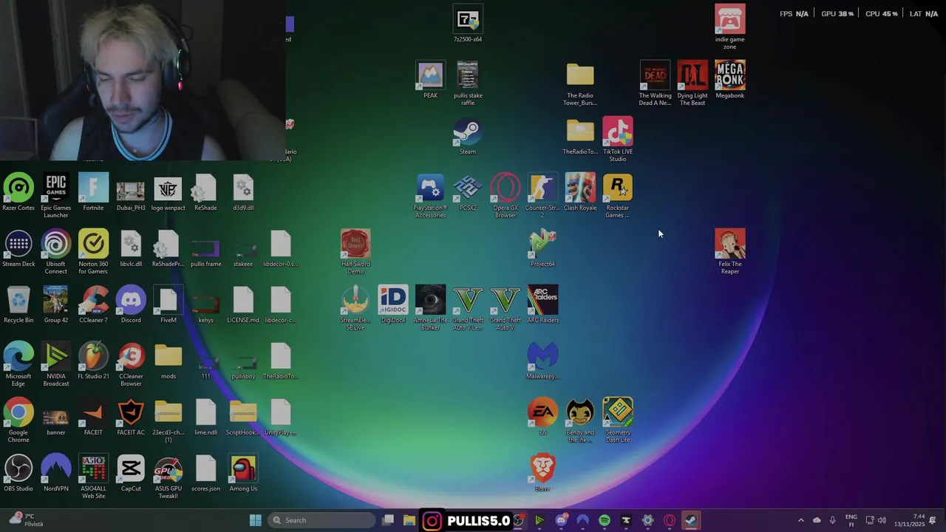Open the volume control in system tray
The image size is (946, 532).
click(882, 520)
